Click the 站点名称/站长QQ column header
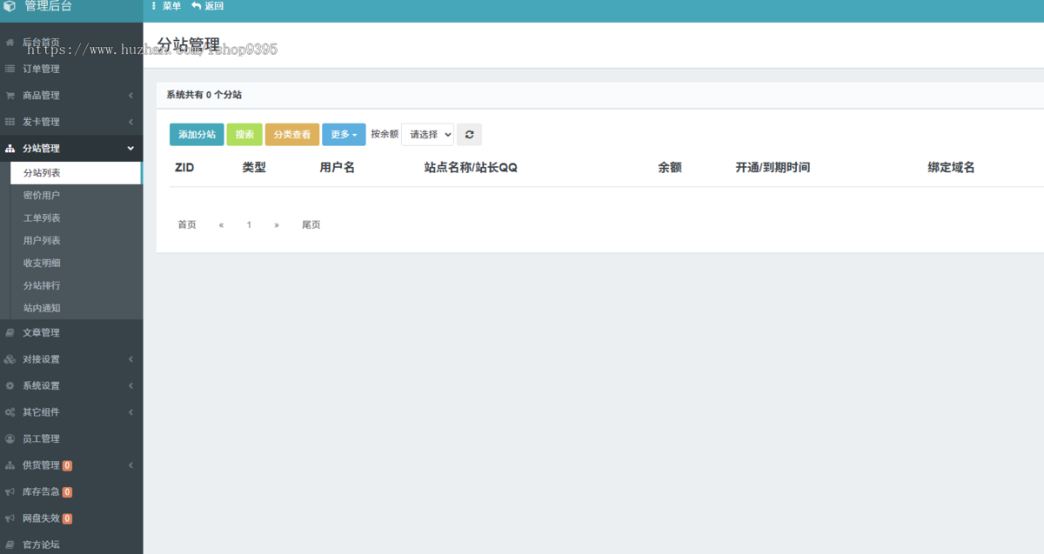This screenshot has height=554, width=1044. pos(471,167)
